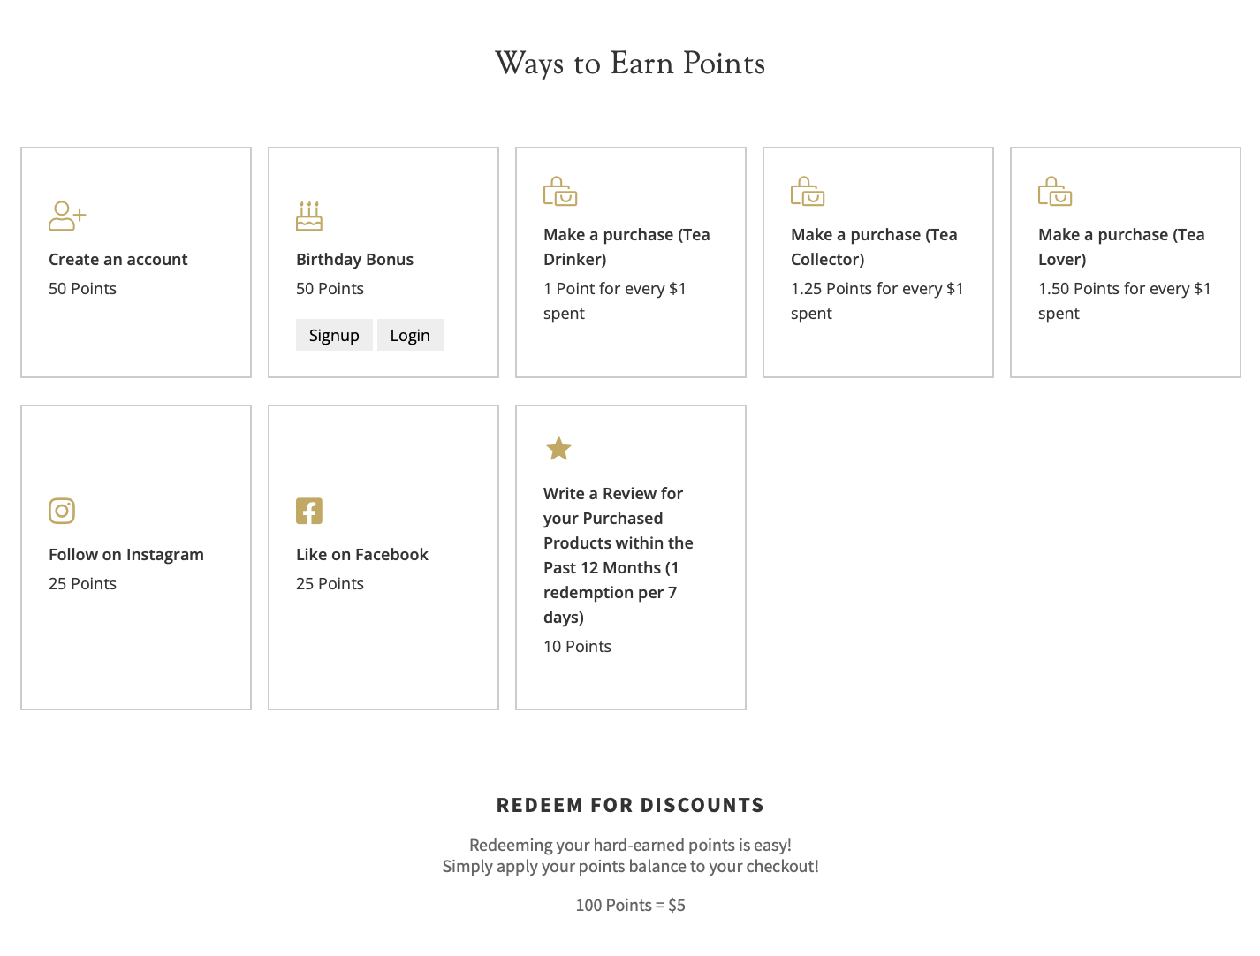Choose Make a purchase (Tea Lover) title

click(x=1121, y=247)
